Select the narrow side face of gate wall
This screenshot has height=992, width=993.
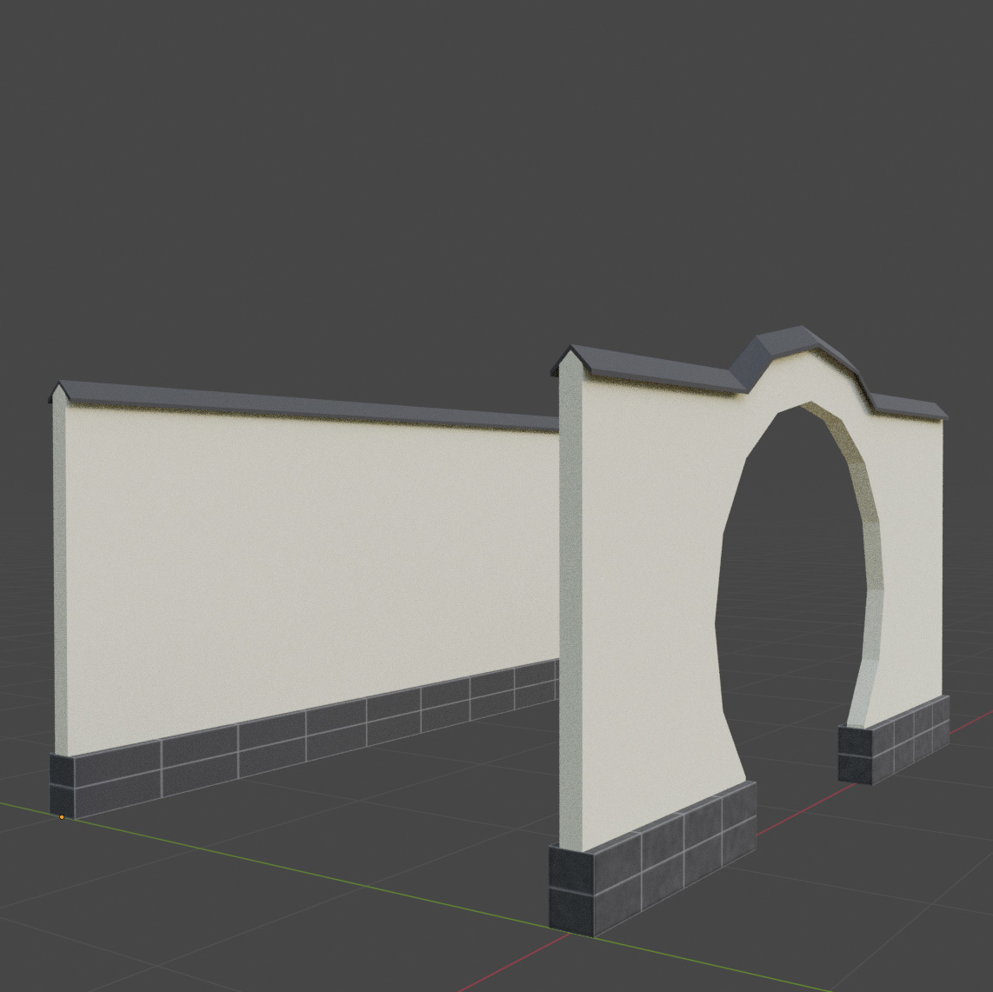570,608
